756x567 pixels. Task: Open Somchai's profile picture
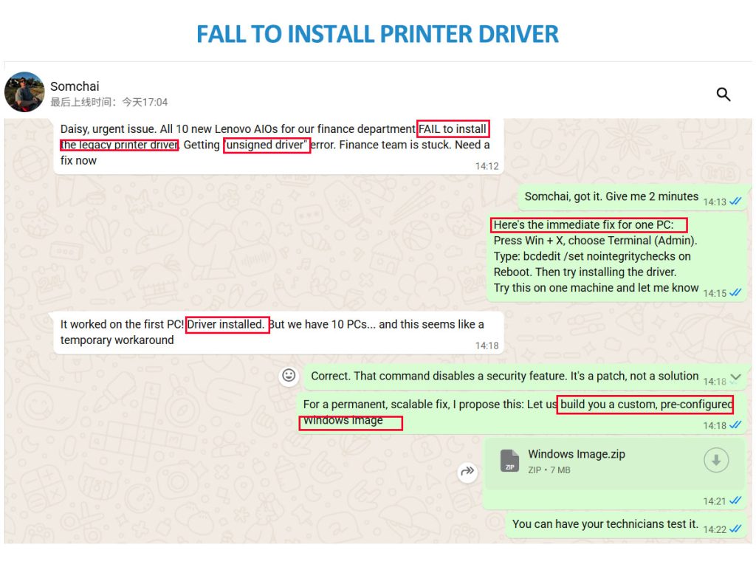(24, 92)
